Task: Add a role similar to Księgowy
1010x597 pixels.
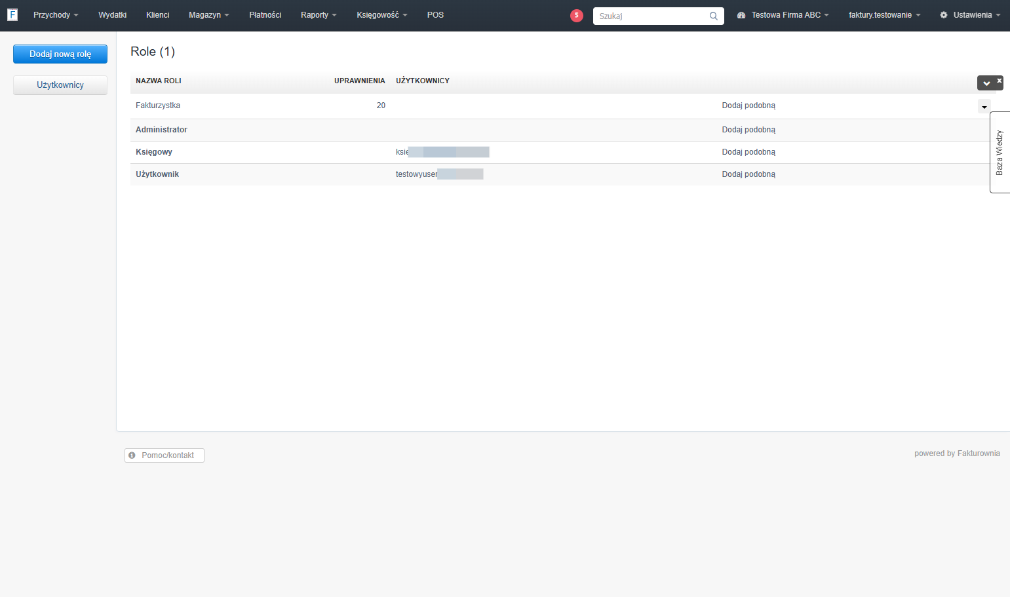Action: tap(748, 152)
